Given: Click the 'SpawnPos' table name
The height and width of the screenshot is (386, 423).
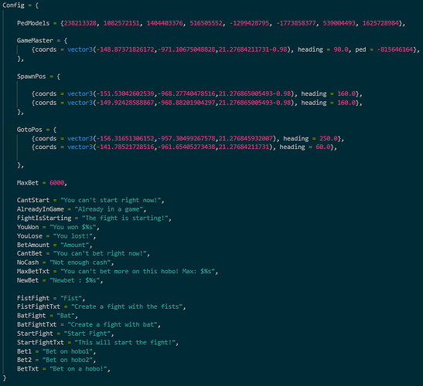Looking at the screenshot, I should click(31, 76).
